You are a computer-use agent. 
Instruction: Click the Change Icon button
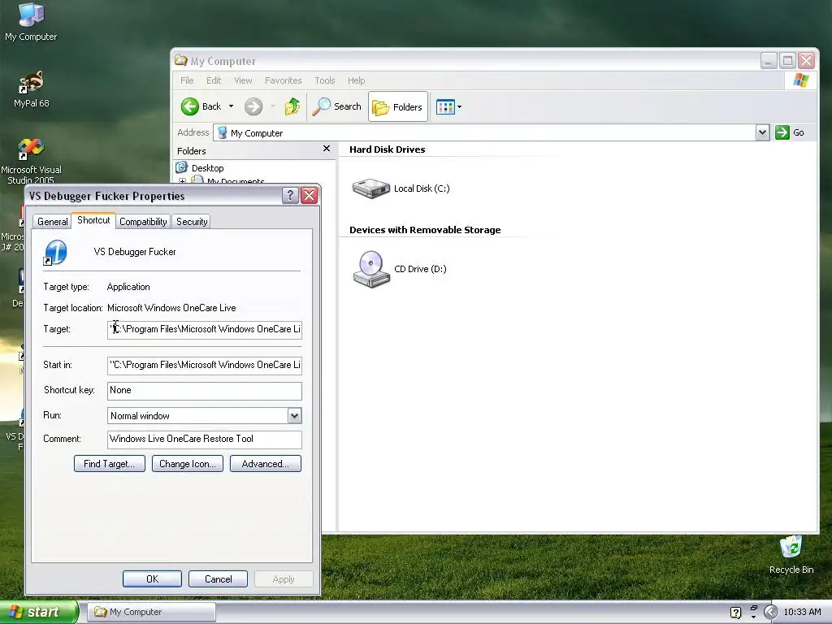(x=188, y=463)
